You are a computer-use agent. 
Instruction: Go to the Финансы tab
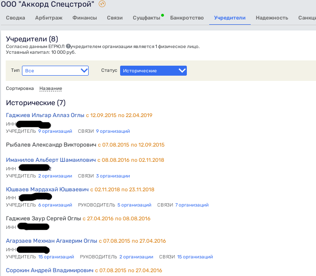[x=84, y=18]
